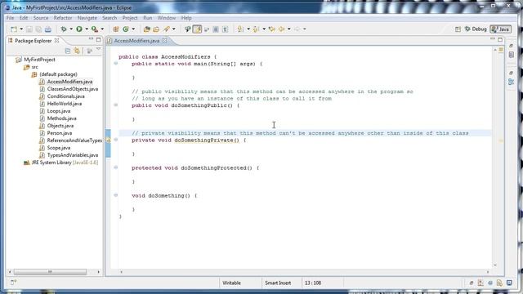523x294 pixels.
Task: Collapse the main method fold marker
Action: click(x=116, y=64)
